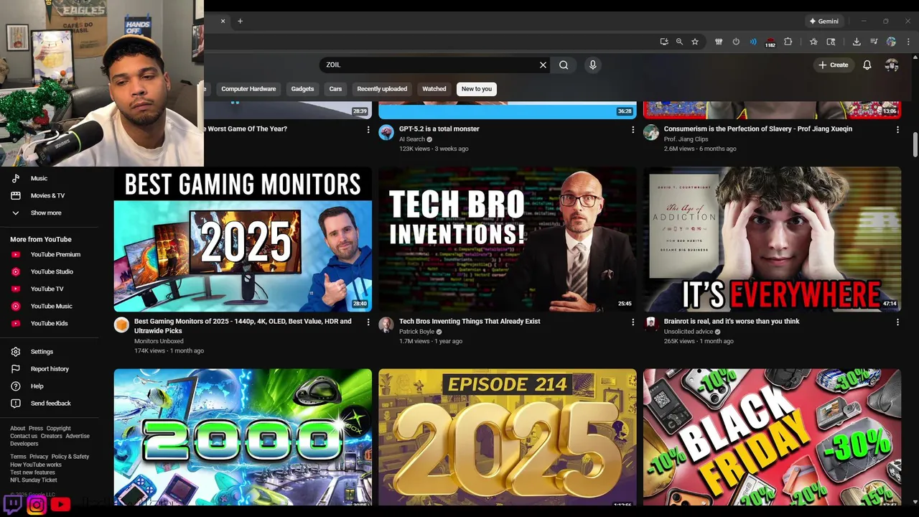This screenshot has height=517, width=919.
Task: Click the Patrick Boyle channel avatar
Action: [x=386, y=325]
